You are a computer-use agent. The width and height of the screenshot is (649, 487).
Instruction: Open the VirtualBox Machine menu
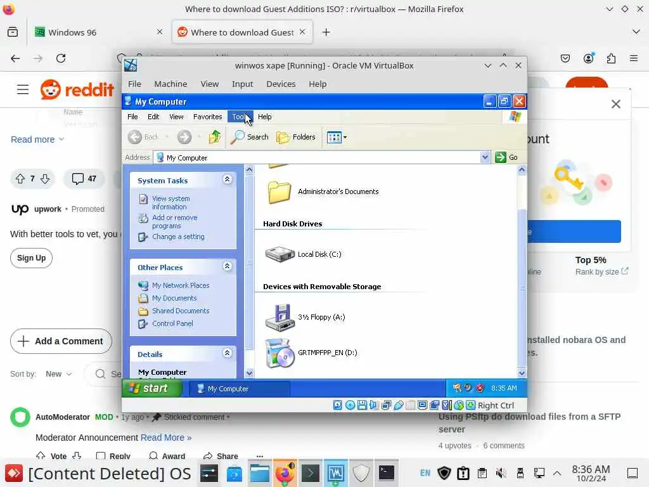(x=170, y=84)
